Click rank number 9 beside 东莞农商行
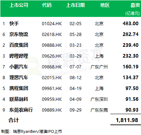Image resolution: width=141 pixels, height=135 pixels. click(x=4, y=110)
